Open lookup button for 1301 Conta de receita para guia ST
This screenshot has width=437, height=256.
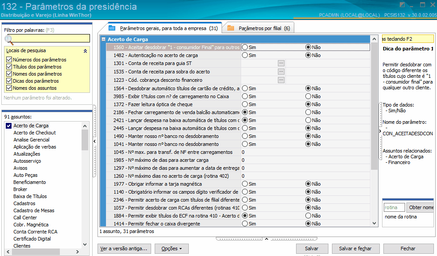(281, 63)
